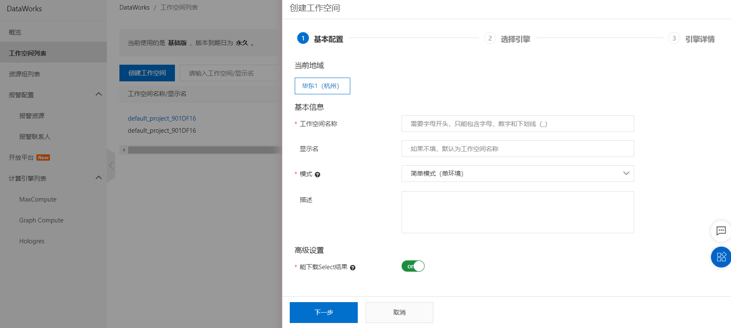
Task: Open 资源组列表 in the sidebar
Action: [x=53, y=74]
